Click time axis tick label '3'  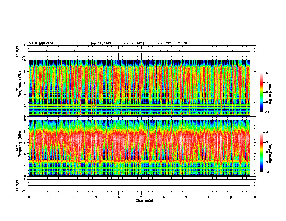96,197
